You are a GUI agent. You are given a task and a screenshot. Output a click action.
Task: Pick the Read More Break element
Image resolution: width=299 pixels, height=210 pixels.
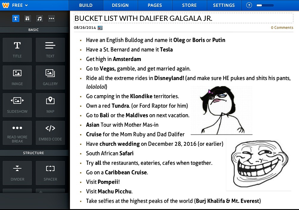click(x=17, y=133)
